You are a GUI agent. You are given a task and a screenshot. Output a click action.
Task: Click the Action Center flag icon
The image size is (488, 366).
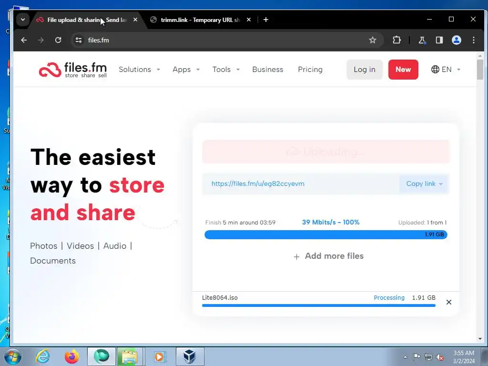pyautogui.click(x=417, y=357)
